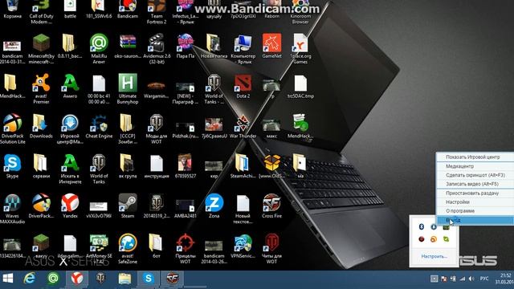The image size is (514, 289).
Task: Select the 'Компьютер - Ярлык' desktop icon
Action: tap(243, 49)
